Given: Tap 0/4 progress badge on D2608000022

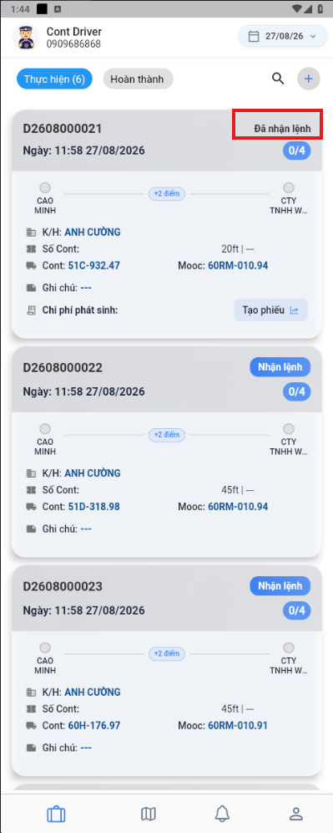Looking at the screenshot, I should tap(297, 391).
